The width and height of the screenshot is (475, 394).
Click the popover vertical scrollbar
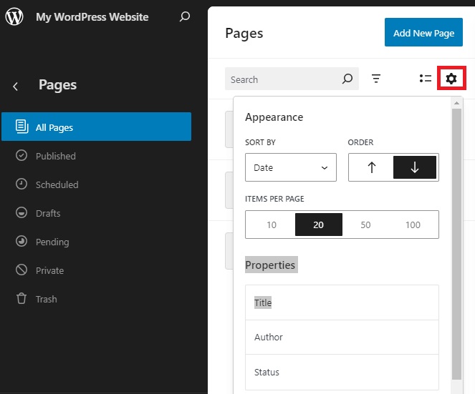pyautogui.click(x=456, y=243)
